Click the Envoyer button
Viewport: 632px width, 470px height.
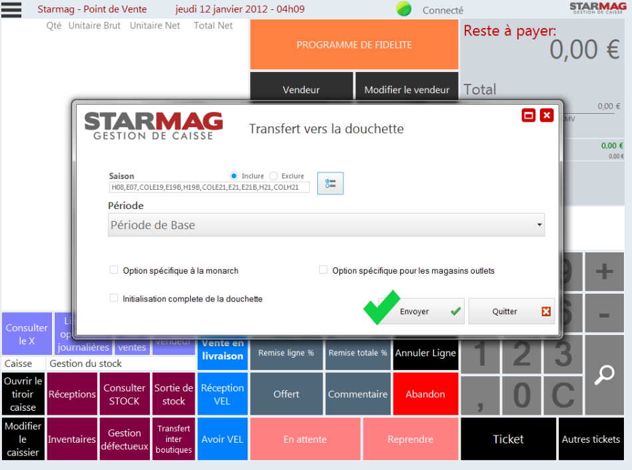pyautogui.click(x=421, y=311)
